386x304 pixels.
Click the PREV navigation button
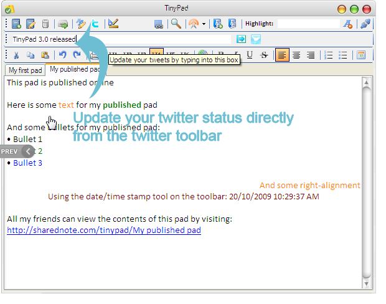pos(17,151)
